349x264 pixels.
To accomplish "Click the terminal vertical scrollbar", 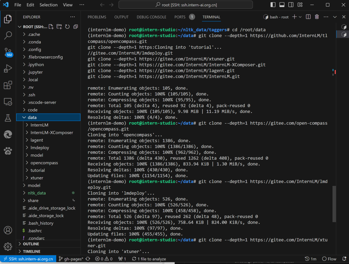I will (334, 204).
